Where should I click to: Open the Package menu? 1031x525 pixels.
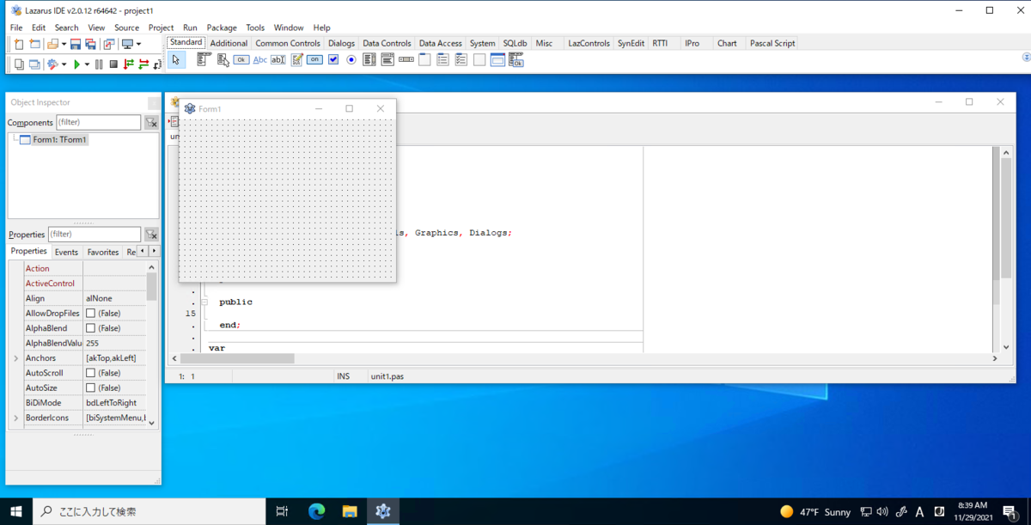222,27
